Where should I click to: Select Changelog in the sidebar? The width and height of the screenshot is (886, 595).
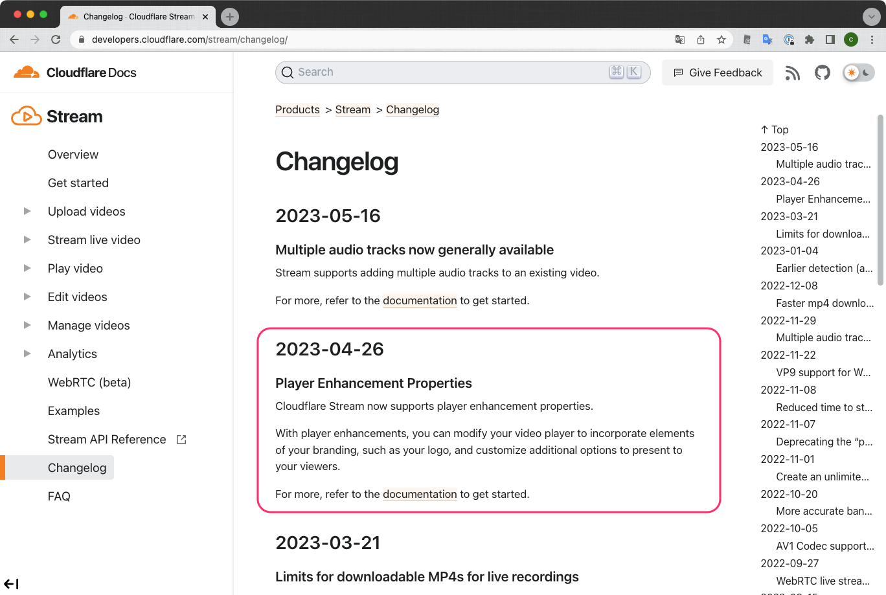[x=76, y=467]
